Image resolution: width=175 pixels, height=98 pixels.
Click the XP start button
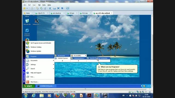point(29,86)
